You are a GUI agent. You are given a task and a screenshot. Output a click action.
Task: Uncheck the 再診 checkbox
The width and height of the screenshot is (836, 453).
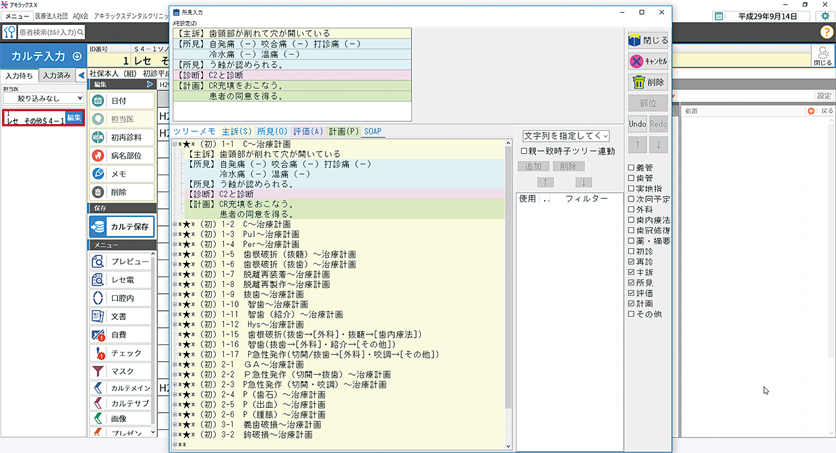click(631, 262)
